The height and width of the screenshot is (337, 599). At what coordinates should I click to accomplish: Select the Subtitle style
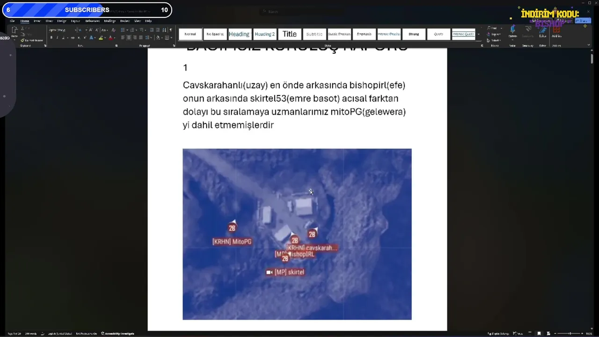tap(314, 34)
